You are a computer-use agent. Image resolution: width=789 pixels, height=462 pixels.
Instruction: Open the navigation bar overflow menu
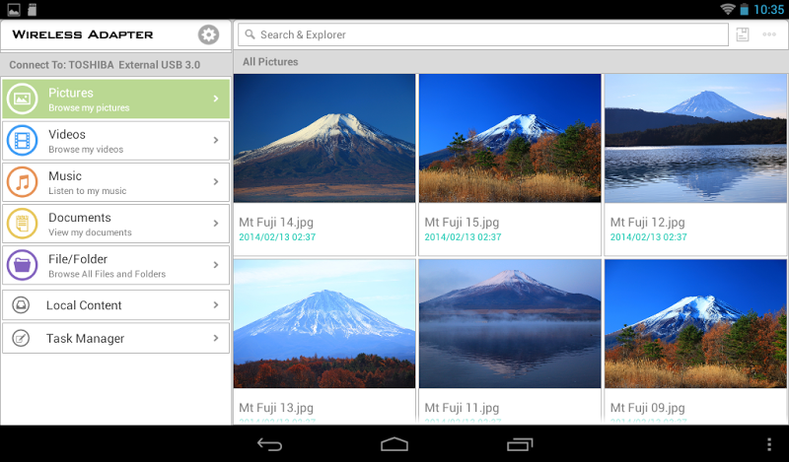pos(769,444)
